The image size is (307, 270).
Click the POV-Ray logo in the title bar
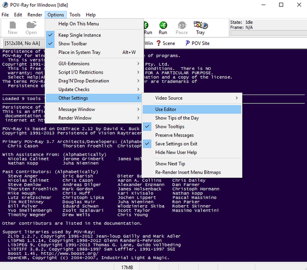pyautogui.click(x=5, y=5)
